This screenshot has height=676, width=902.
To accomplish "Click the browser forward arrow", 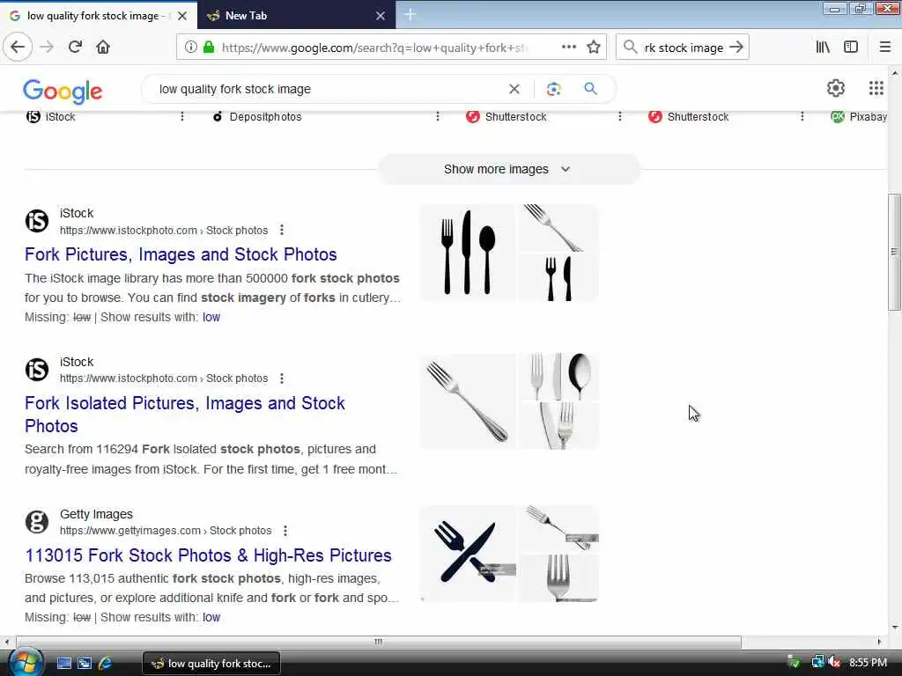I will pos(47,48).
